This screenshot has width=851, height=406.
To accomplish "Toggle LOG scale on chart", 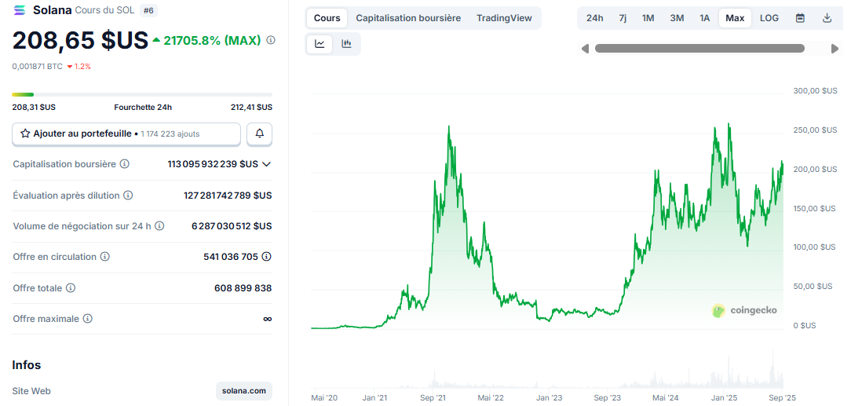I will (x=769, y=18).
